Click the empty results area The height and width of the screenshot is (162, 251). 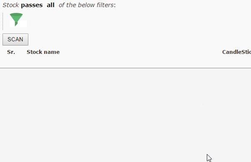click(125, 115)
